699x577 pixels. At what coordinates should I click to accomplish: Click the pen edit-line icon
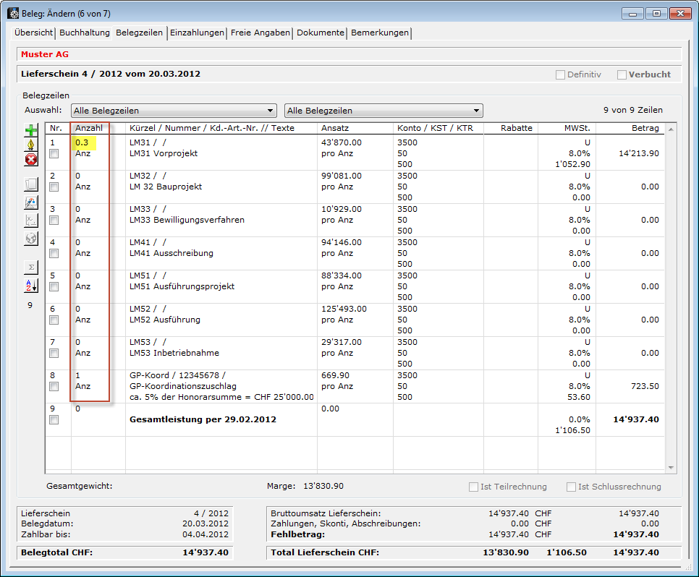tap(31, 145)
